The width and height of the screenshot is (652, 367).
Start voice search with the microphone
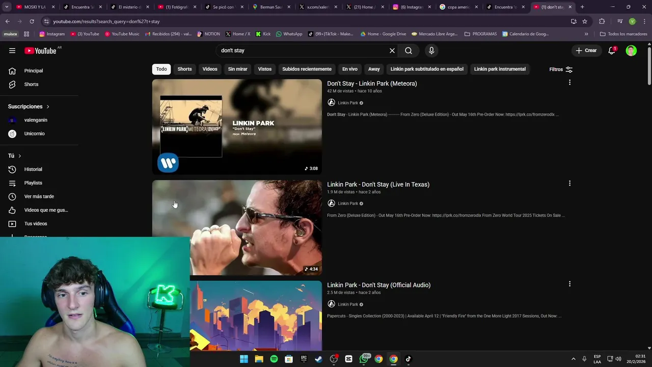(431, 50)
